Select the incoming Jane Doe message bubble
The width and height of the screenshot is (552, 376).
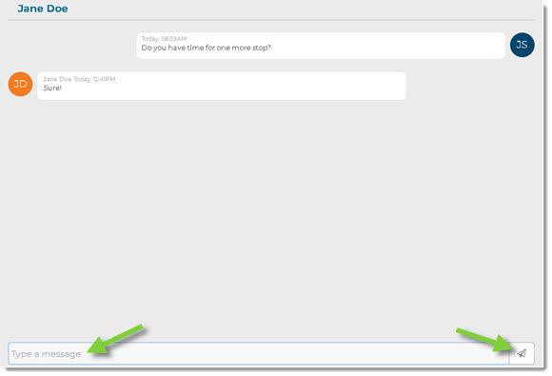[222, 86]
